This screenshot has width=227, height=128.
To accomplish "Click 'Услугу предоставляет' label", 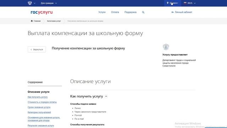I will (x=175, y=55).
